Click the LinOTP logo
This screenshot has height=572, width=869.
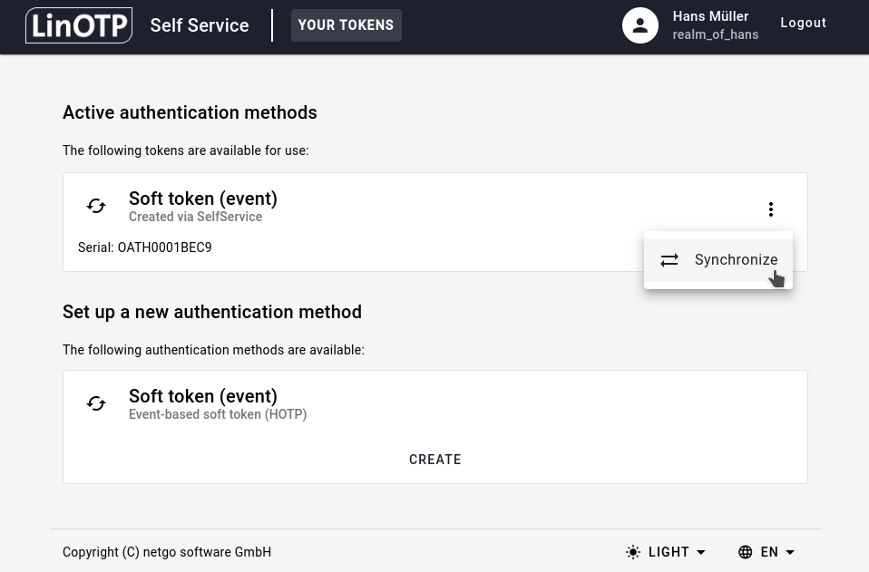79,25
